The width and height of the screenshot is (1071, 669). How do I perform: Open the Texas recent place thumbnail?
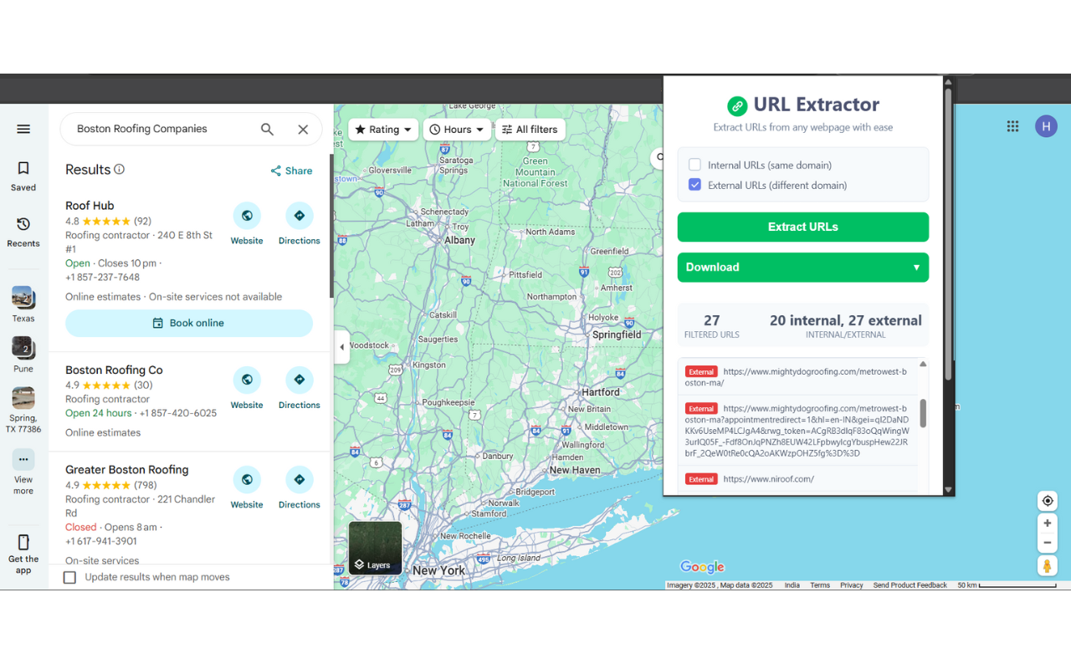point(23,298)
